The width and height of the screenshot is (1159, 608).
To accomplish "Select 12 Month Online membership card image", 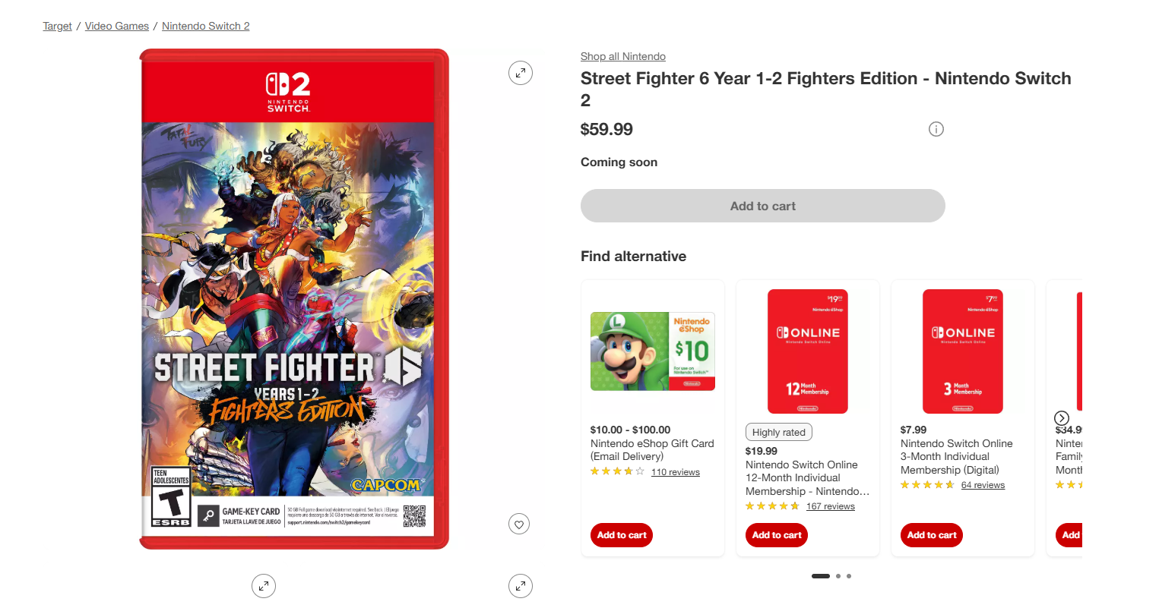I will (808, 351).
